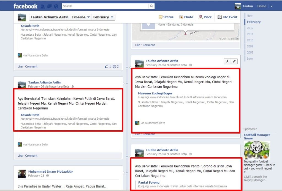282x191 pixels.
Task: Go to the Home link
Action: click(262, 6)
